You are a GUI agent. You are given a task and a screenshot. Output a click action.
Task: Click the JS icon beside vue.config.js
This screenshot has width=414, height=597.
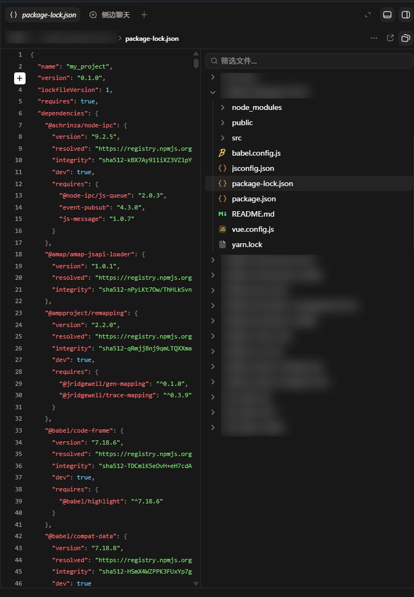[x=222, y=229]
